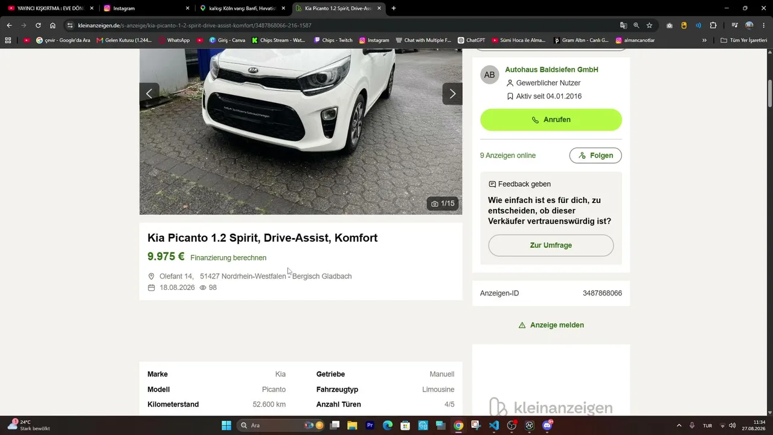Screen dimensions: 773x435
Task: Follow the seller with Folgen button
Action: pos(595,155)
